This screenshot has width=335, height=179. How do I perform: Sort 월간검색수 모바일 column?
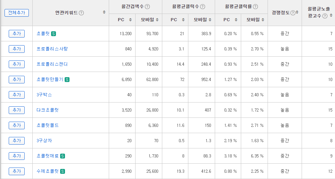[x=157, y=20]
